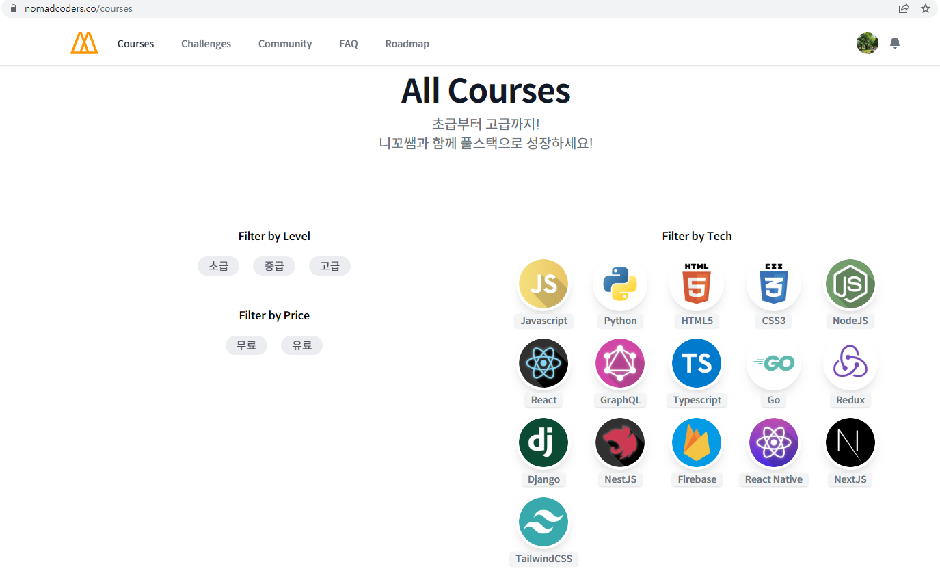
Task: Click the TailwindCSS label button
Action: click(x=543, y=559)
